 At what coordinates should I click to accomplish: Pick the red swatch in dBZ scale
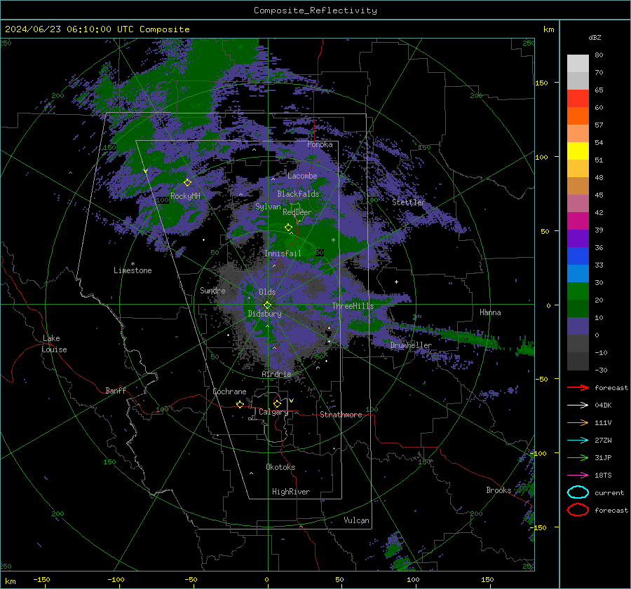[x=578, y=99]
